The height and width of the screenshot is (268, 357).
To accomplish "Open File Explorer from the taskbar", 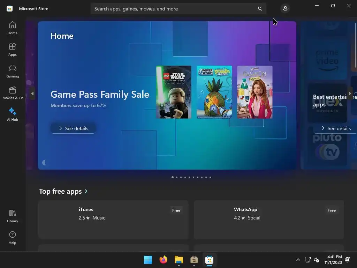I will [179, 260].
